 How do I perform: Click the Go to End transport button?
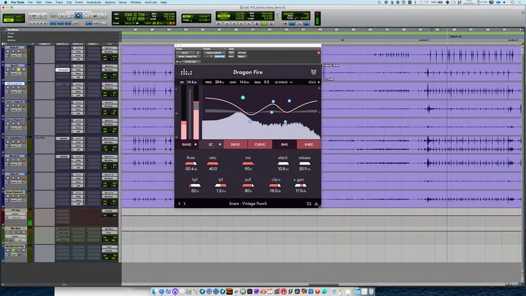[x=249, y=24]
